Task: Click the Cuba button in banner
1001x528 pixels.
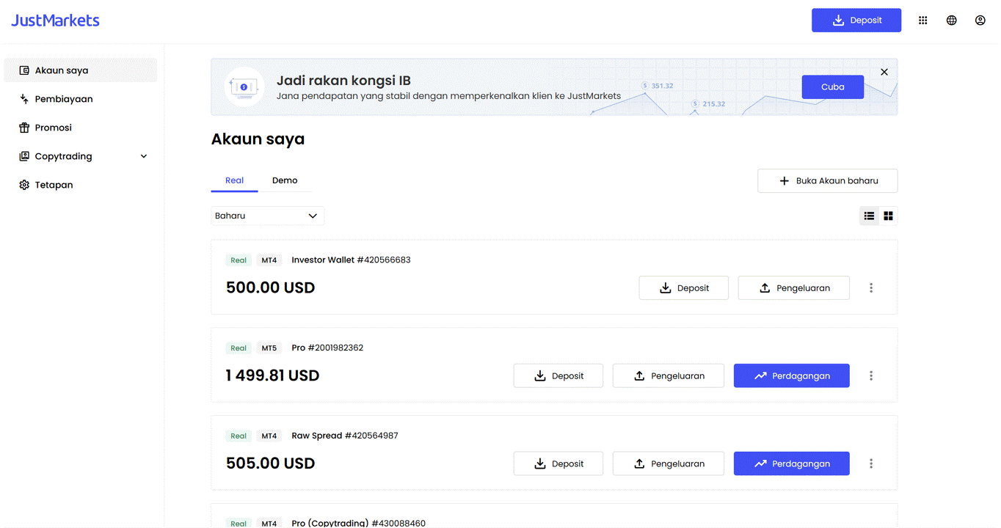Action: 833,87
